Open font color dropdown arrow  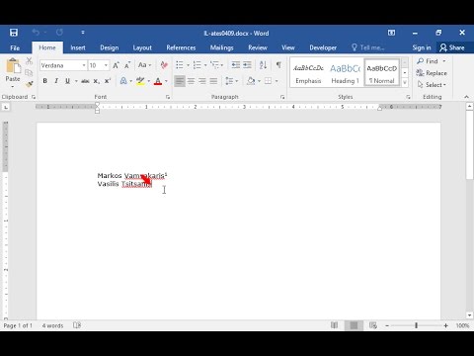tap(166, 81)
